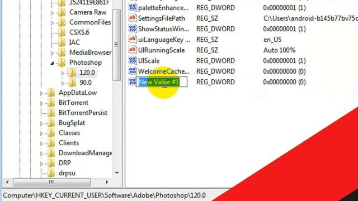Click the SettingsFilePath string value icon

pyautogui.click(x=132, y=18)
